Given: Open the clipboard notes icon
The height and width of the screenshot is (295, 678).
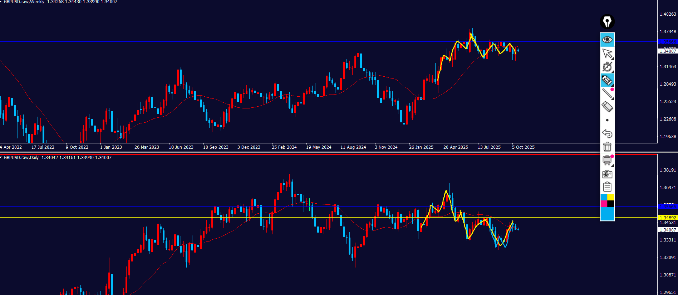Looking at the screenshot, I should 607,187.
